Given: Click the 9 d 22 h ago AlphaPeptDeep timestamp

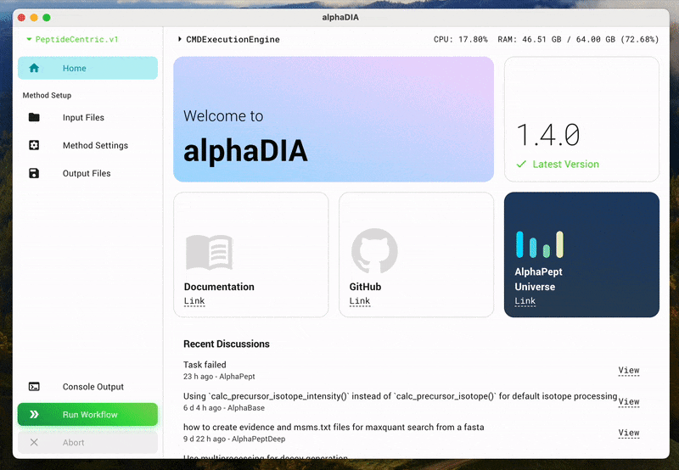Looking at the screenshot, I should coord(234,439).
